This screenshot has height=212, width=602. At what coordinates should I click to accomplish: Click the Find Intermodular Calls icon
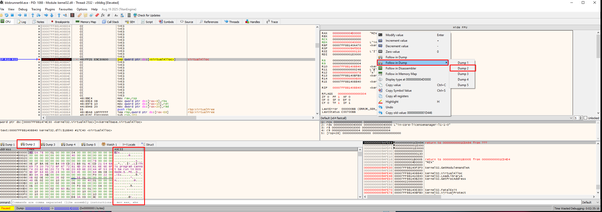pos(122,15)
